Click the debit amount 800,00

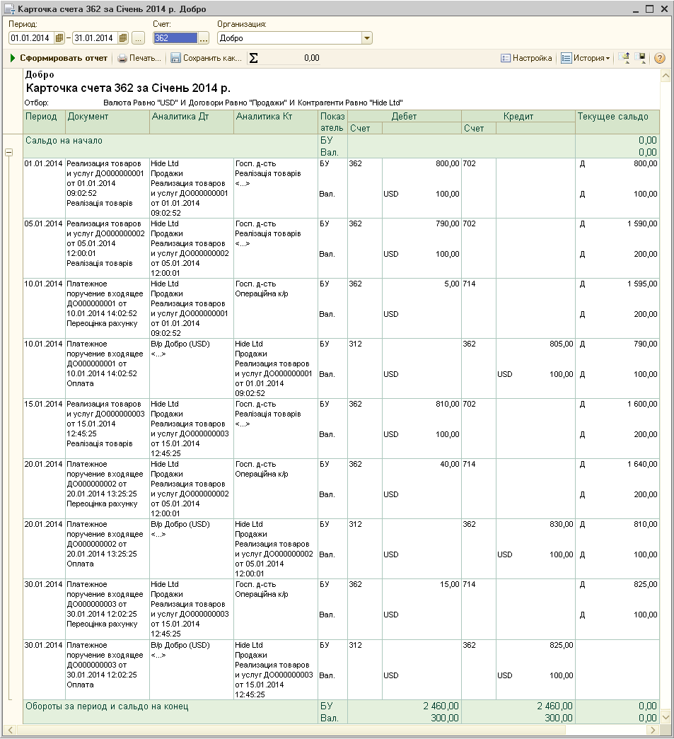point(447,163)
